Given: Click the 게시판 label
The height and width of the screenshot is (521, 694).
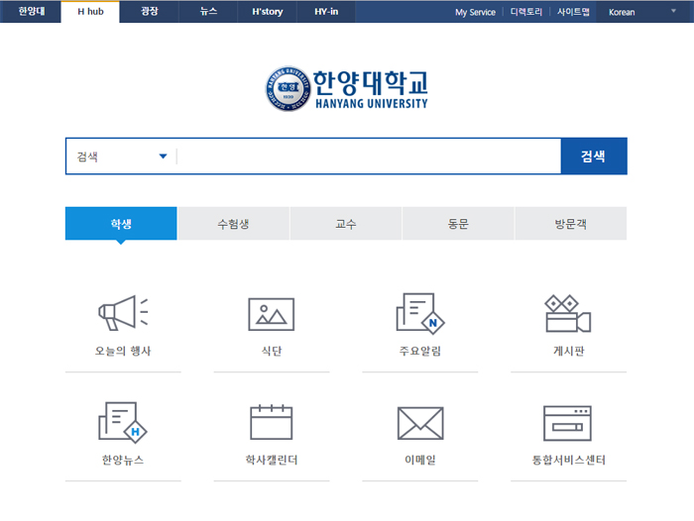Looking at the screenshot, I should click(569, 351).
